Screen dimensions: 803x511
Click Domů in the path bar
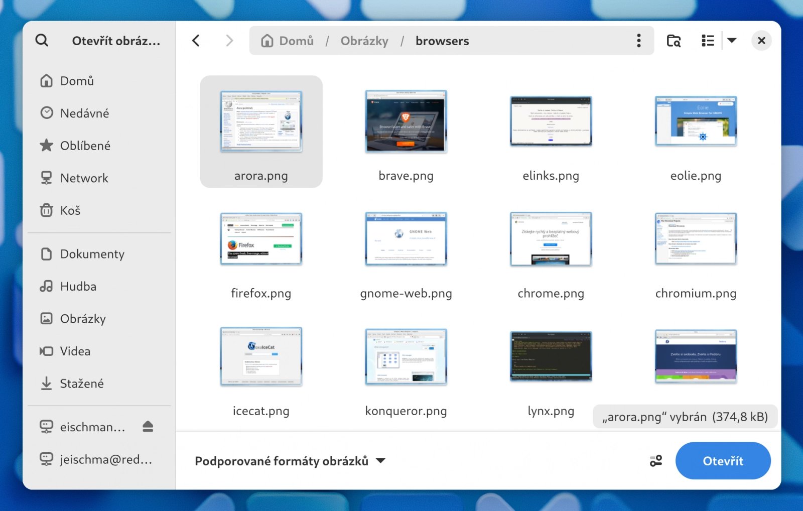coord(287,41)
